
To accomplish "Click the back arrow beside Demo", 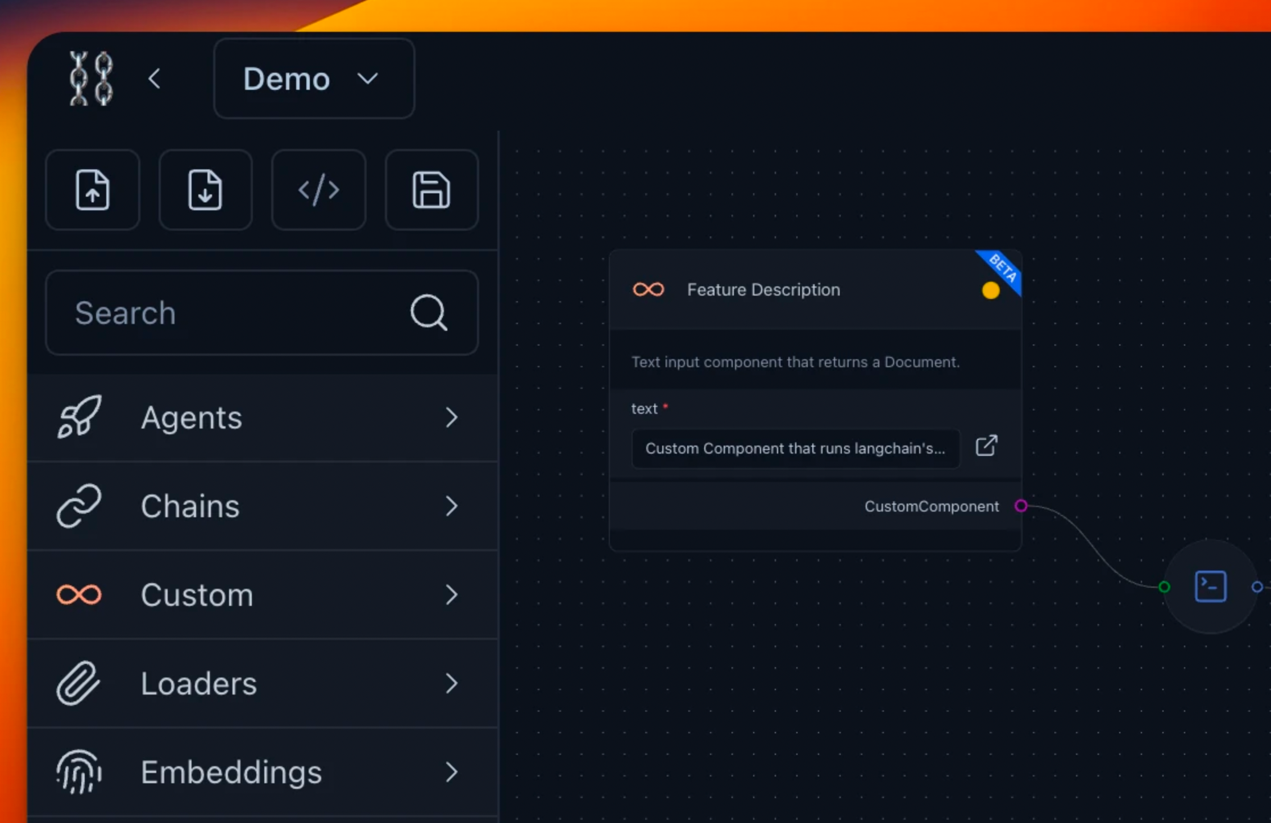I will 155,78.
